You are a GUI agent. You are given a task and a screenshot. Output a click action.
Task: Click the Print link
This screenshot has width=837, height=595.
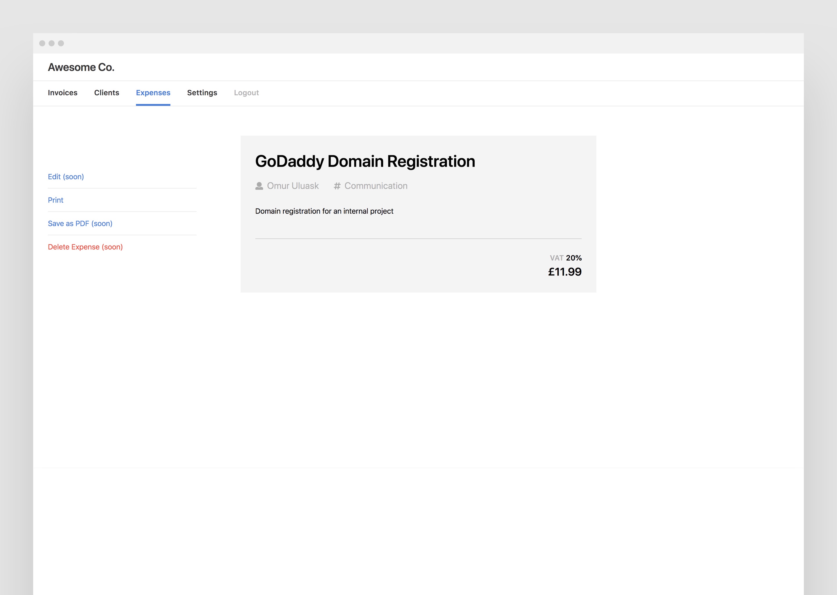(x=56, y=200)
